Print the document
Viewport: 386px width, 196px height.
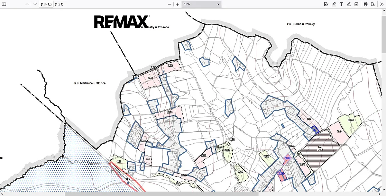(365, 4)
